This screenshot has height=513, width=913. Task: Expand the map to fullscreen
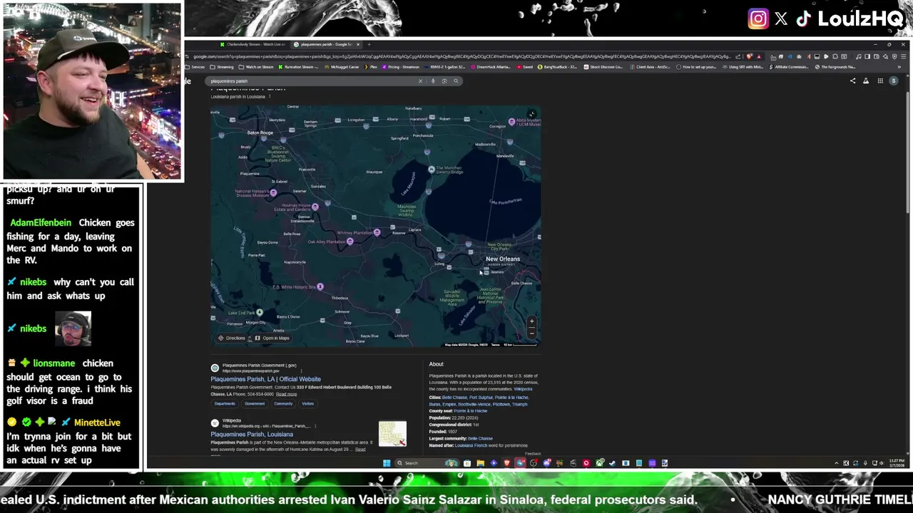coord(531,115)
